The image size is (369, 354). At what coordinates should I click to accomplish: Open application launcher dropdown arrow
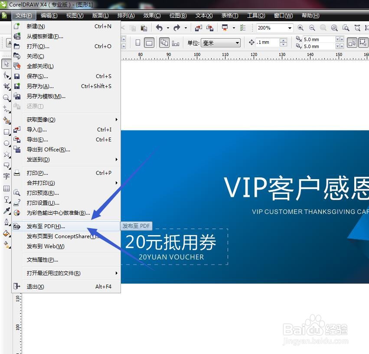point(234,28)
